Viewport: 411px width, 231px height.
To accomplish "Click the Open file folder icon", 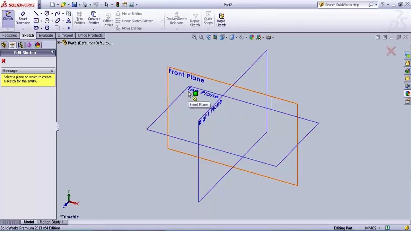I will pyautogui.click(x=63, y=4).
